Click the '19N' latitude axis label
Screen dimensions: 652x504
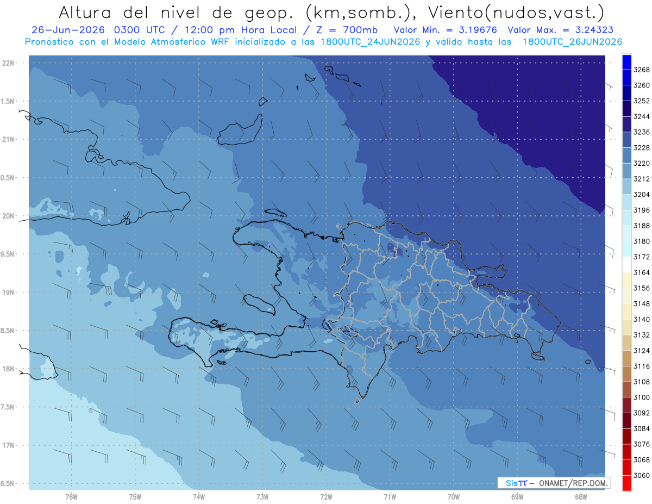9,293
